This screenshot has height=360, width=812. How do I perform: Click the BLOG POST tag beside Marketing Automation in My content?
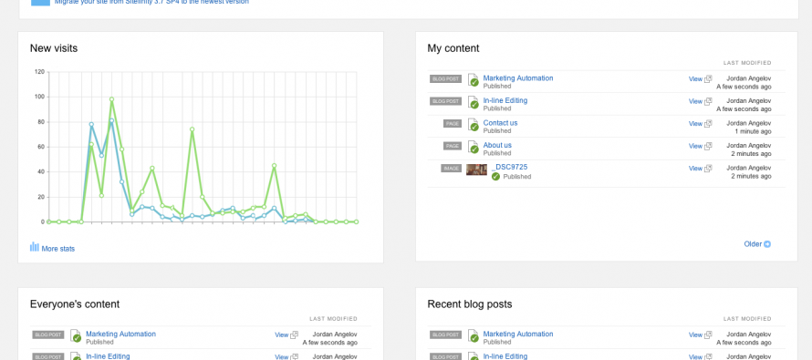click(x=445, y=79)
